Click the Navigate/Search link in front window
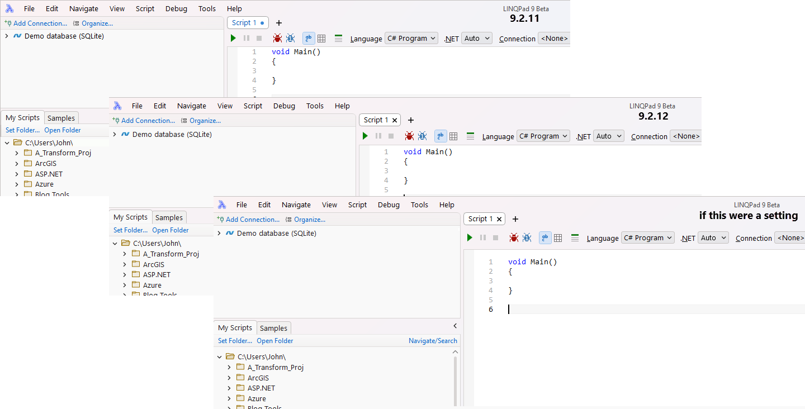Image resolution: width=805 pixels, height=409 pixels. [433, 340]
